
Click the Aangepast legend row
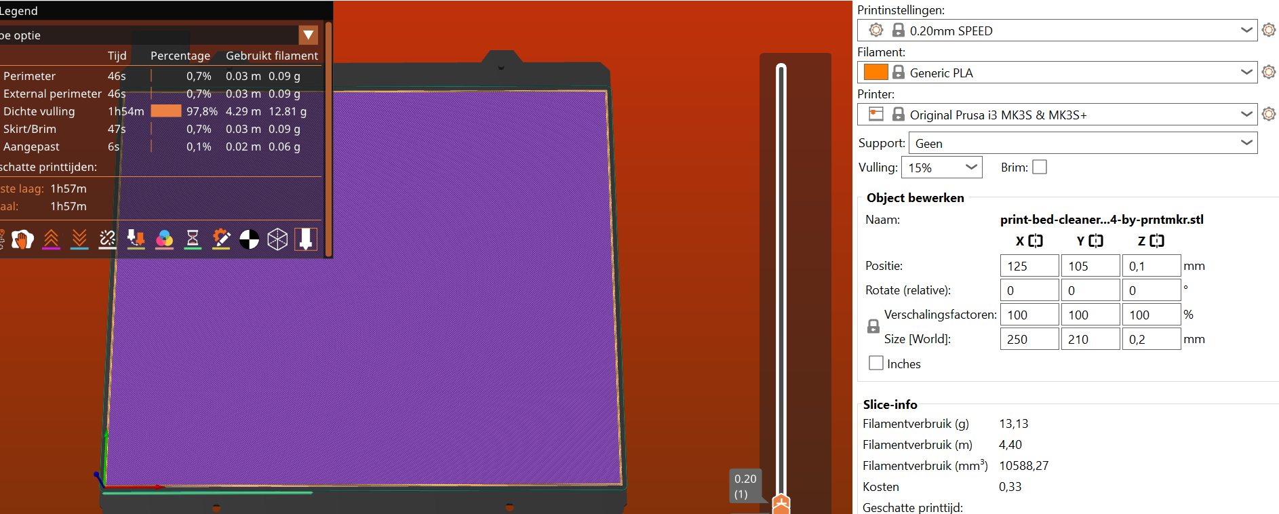pyautogui.click(x=160, y=146)
